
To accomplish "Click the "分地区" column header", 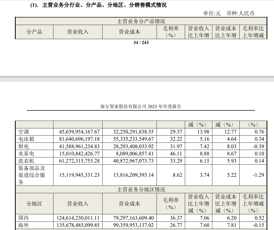I will (34, 204).
